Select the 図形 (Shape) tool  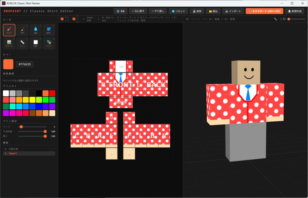point(35,43)
